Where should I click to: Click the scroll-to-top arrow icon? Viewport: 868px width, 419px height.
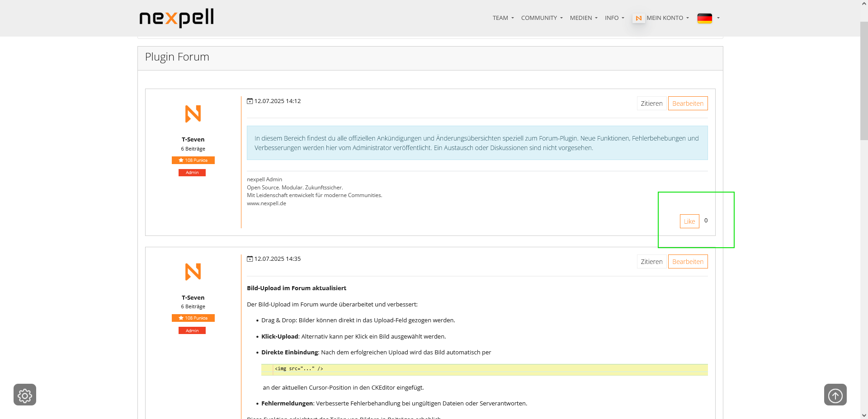click(x=835, y=395)
